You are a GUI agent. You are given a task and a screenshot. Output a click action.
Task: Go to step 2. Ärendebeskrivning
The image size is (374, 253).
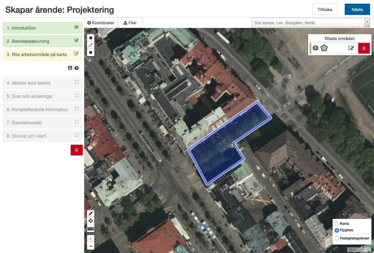pos(43,41)
